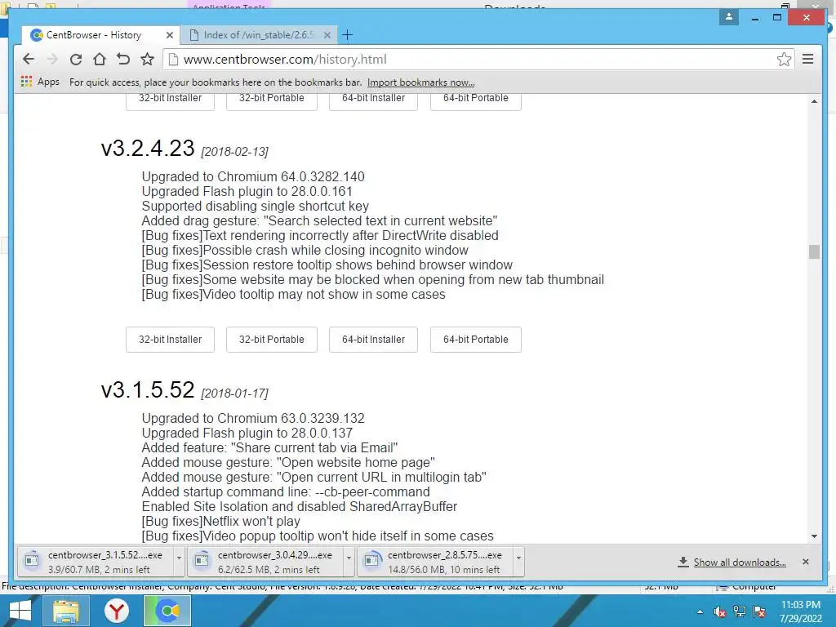Click Cent Browser taskbar icon
This screenshot has height=627, width=836.
coord(167,611)
